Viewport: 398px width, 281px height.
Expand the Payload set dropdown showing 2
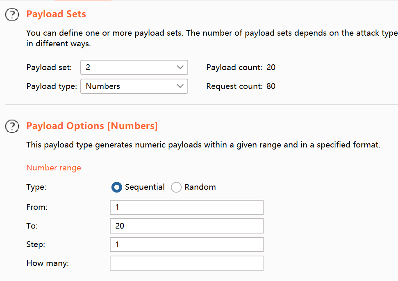pos(134,68)
